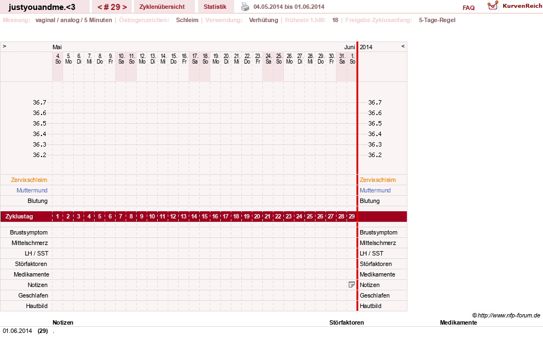Click the collapse arrow at chart top-left
Image resolution: width=543 pixels, height=344 pixels.
click(4, 46)
